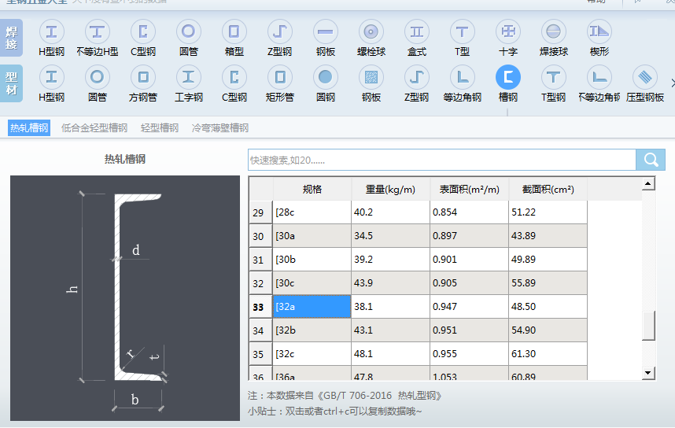675x428 pixels.
Task: Click surface area value 0.905
Action: (x=469, y=283)
